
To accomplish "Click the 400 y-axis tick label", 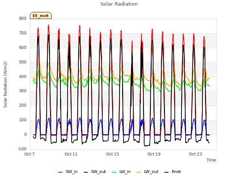I will 23,76.
